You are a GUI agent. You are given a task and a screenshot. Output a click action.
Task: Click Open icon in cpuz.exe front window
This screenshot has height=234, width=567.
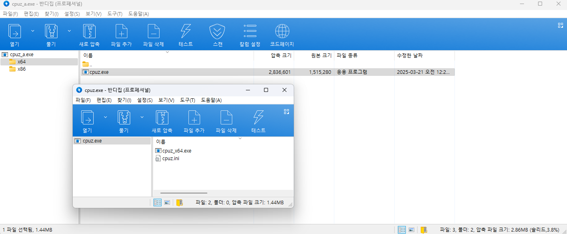click(x=87, y=118)
